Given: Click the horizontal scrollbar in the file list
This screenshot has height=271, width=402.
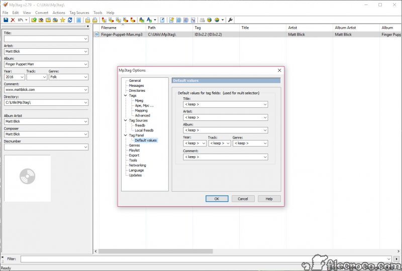Looking at the screenshot, I should pos(156,251).
